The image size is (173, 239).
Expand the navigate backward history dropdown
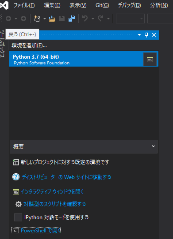(16, 19)
